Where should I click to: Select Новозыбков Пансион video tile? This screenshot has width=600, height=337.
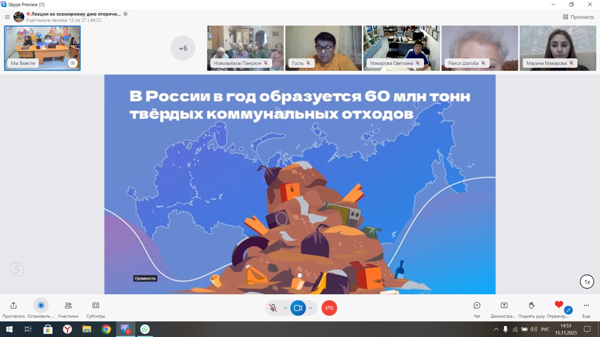point(245,48)
